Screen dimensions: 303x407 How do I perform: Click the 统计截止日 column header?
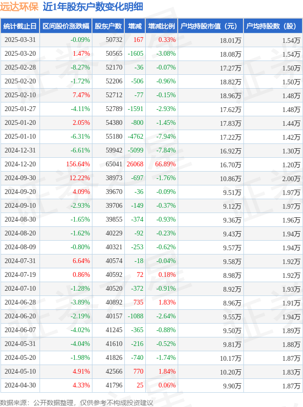pyautogui.click(x=20, y=26)
